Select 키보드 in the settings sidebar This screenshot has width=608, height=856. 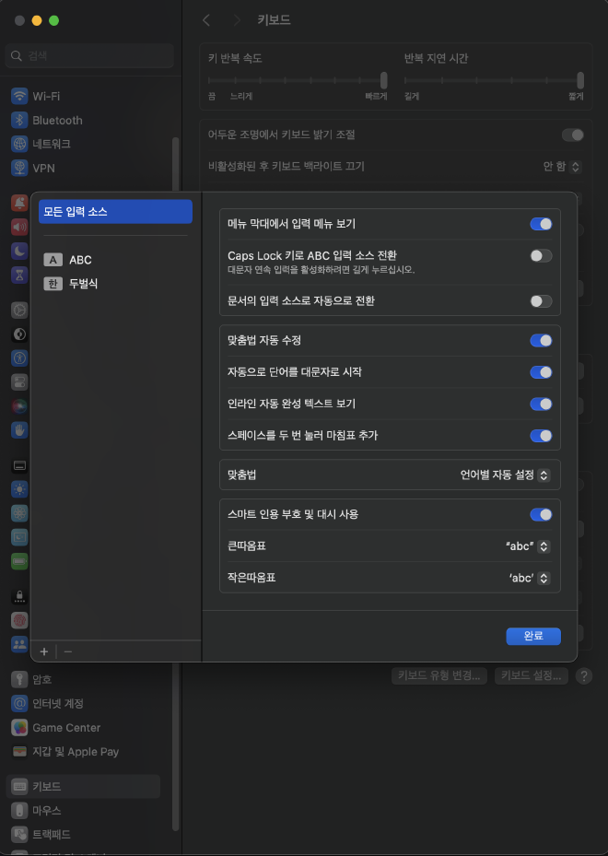pyautogui.click(x=83, y=786)
